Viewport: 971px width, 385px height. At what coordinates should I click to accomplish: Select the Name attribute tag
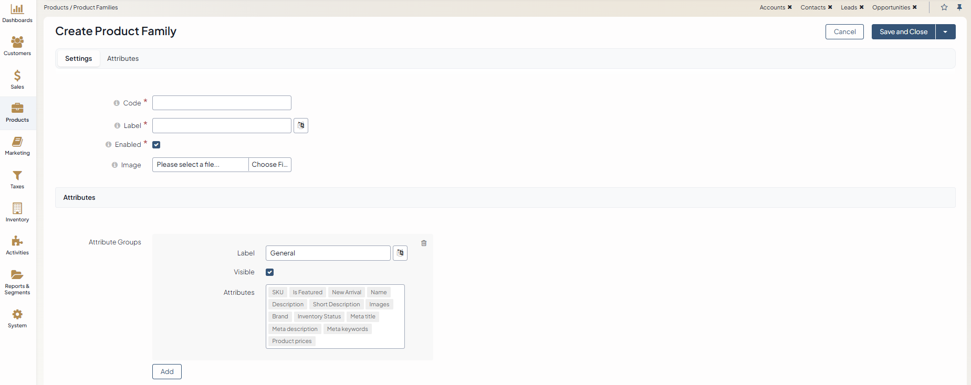coord(379,293)
